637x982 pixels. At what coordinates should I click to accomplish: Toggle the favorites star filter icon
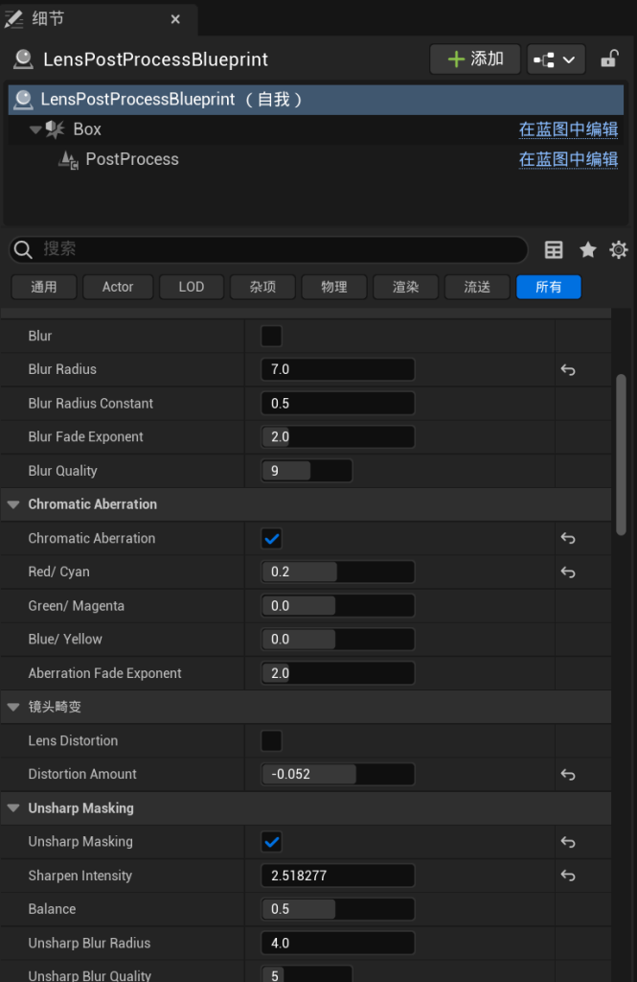pyautogui.click(x=588, y=250)
